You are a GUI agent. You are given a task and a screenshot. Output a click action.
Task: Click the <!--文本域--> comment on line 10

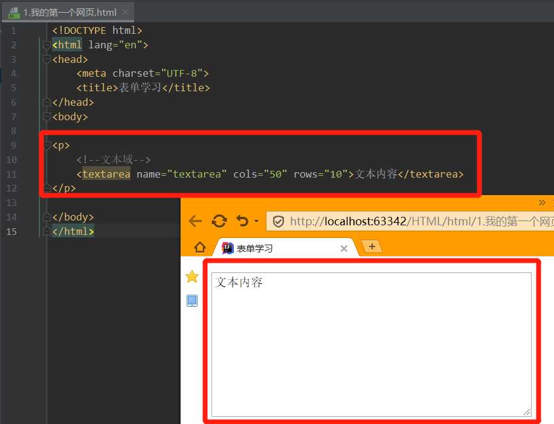[114, 159]
